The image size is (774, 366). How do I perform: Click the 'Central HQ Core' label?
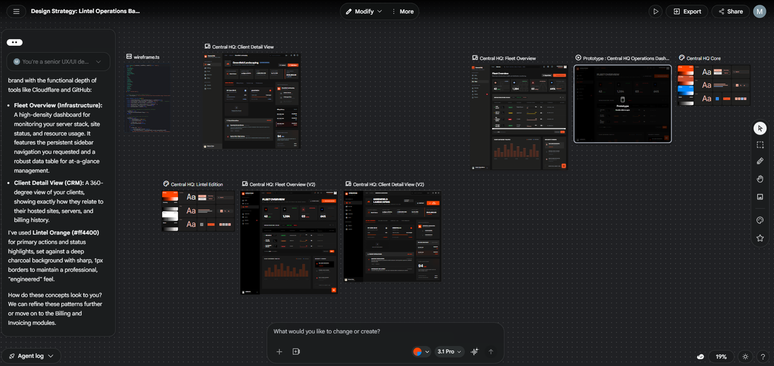click(704, 59)
